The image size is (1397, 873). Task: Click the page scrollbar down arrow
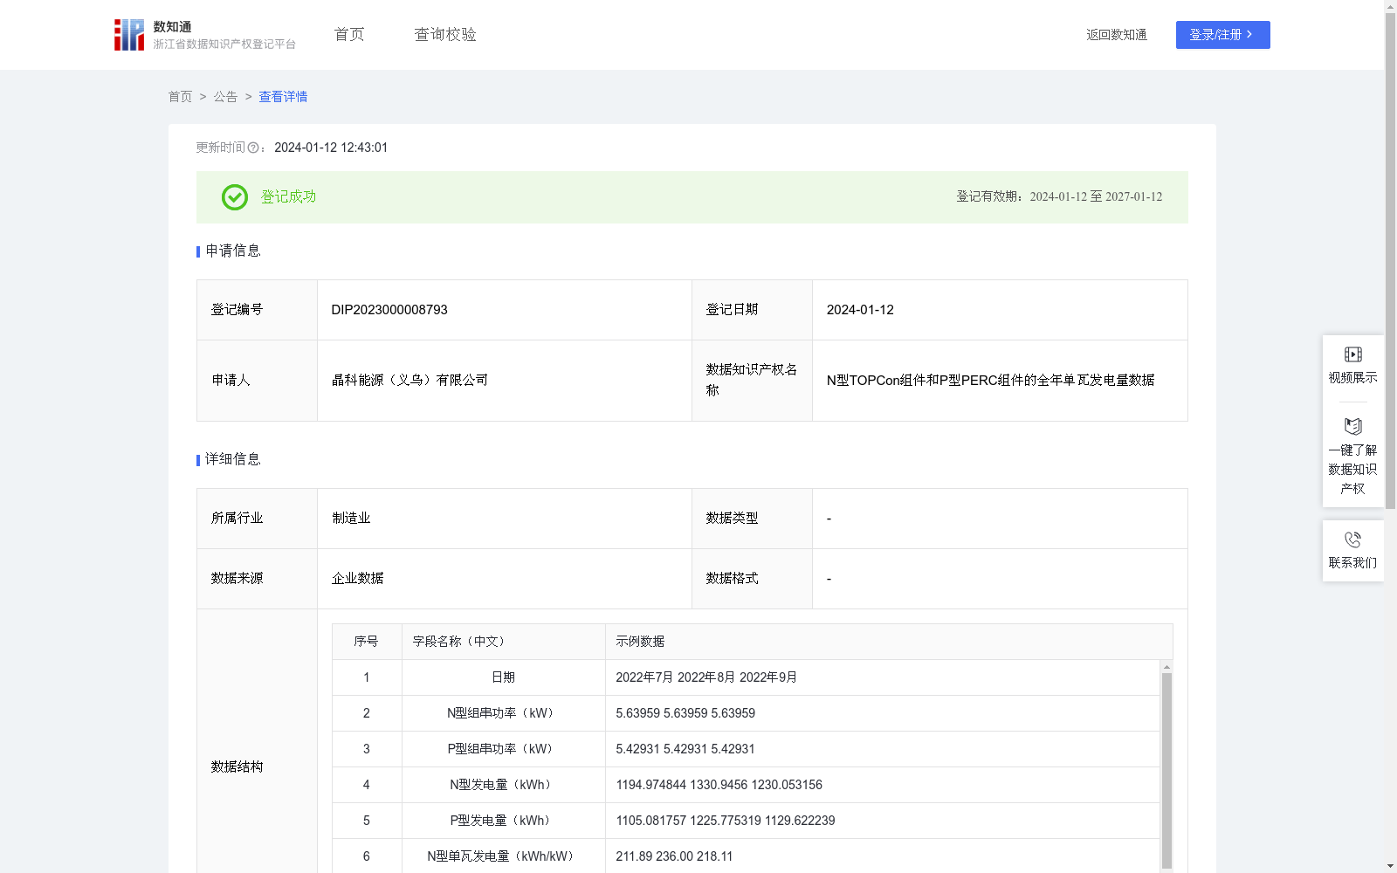click(x=1390, y=866)
